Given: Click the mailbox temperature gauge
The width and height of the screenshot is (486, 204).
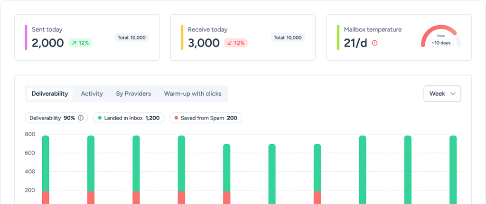Looking at the screenshot, I should tap(441, 36).
